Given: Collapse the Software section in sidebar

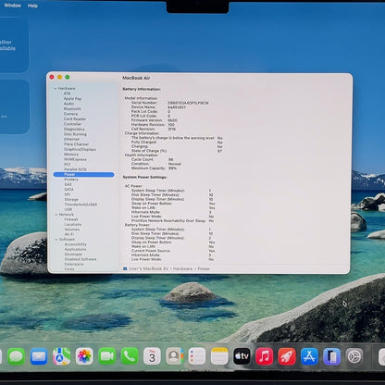Looking at the screenshot, I should tap(56, 240).
